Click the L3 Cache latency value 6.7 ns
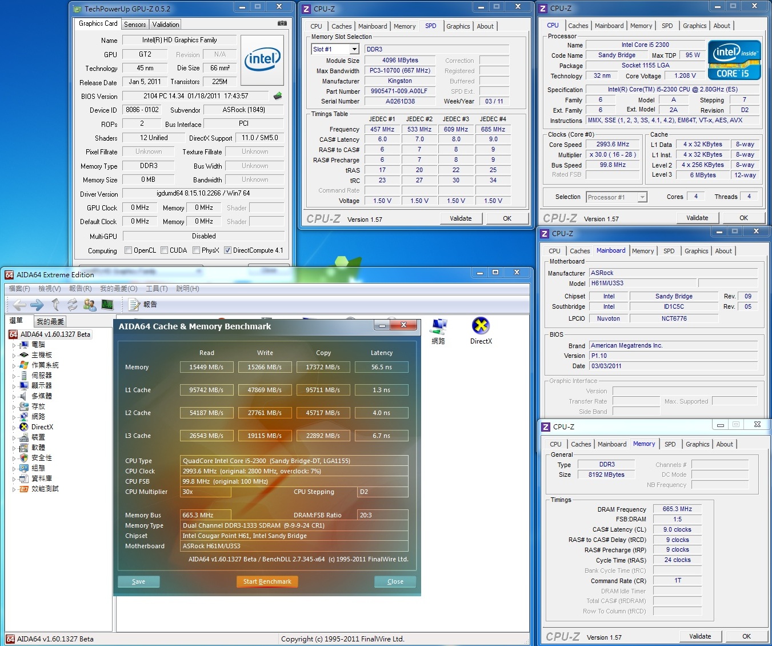Viewport: 772px width, 646px height. click(381, 436)
